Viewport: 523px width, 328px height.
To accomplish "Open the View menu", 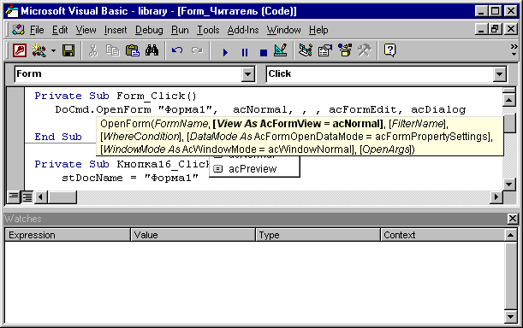I will point(86,30).
